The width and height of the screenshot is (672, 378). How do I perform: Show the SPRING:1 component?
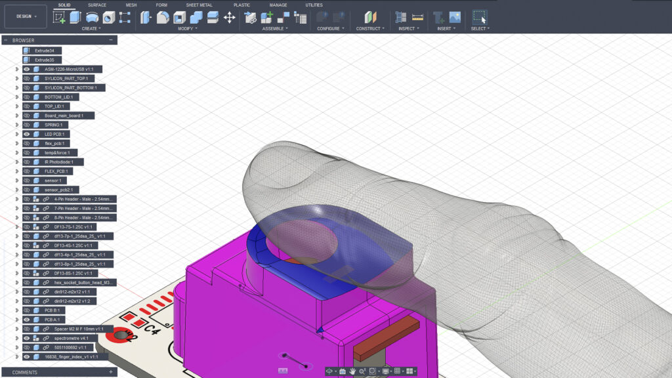tap(27, 125)
